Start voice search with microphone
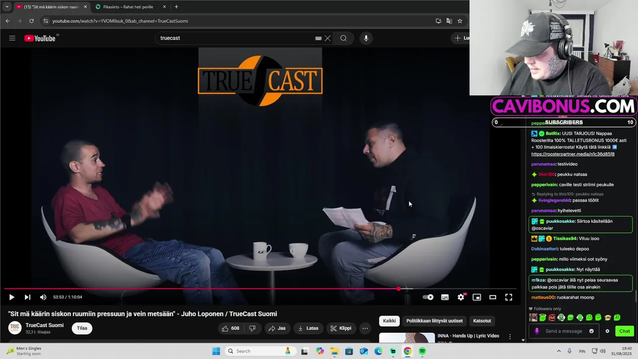638x359 pixels. point(366,38)
